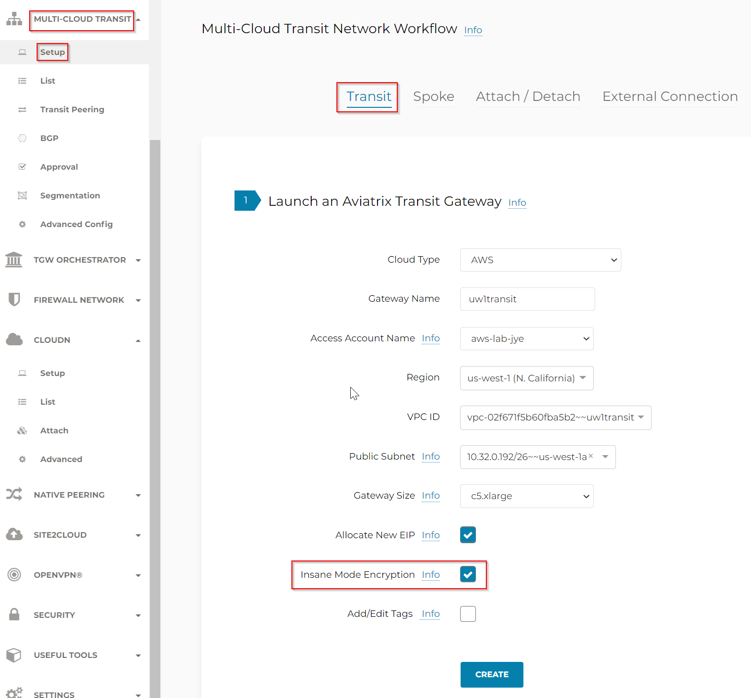This screenshot has width=751, height=698.
Task: Disable Insane Mode Encryption
Action: tap(468, 574)
